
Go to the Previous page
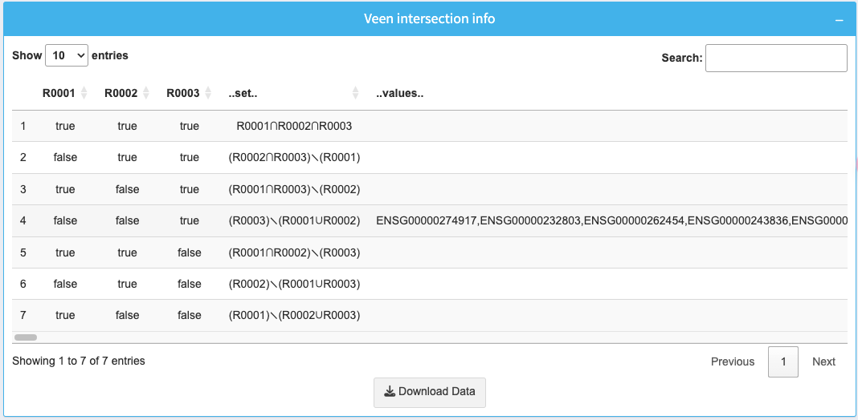click(x=732, y=361)
